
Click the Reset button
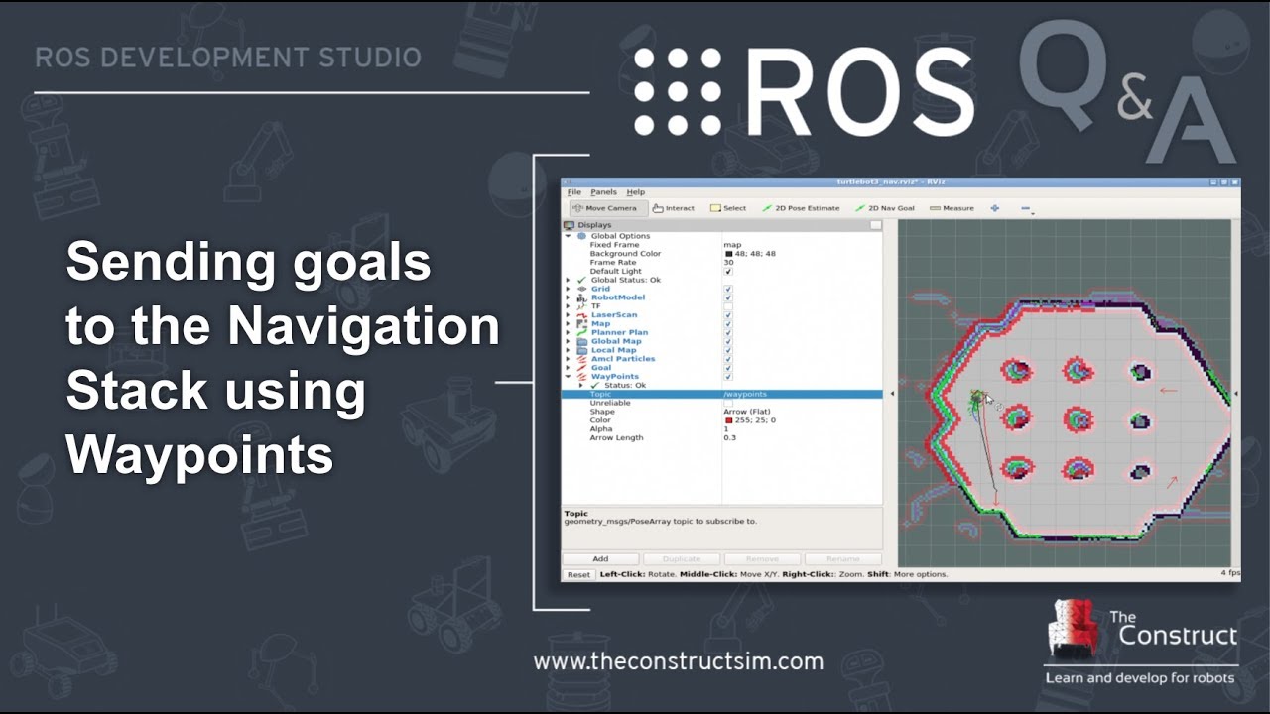578,574
